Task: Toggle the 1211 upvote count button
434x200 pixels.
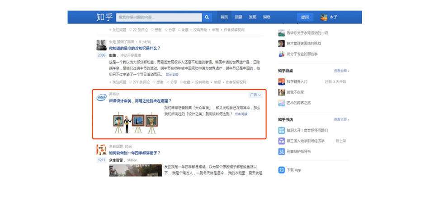Action: 101,160
